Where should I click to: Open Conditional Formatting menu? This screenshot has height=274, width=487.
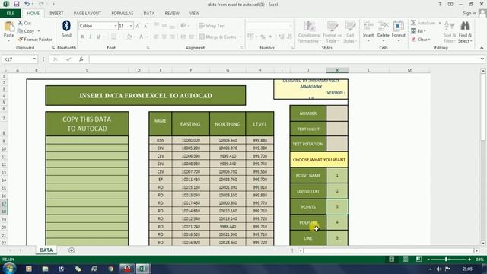[x=309, y=32]
